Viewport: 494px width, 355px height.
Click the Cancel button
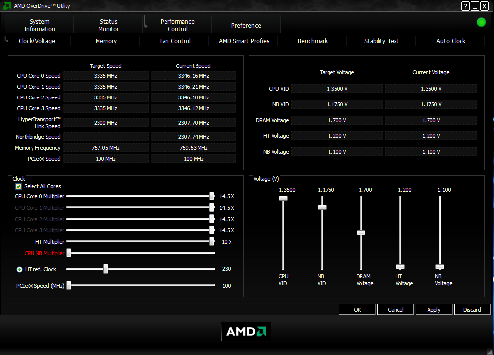pos(395,309)
